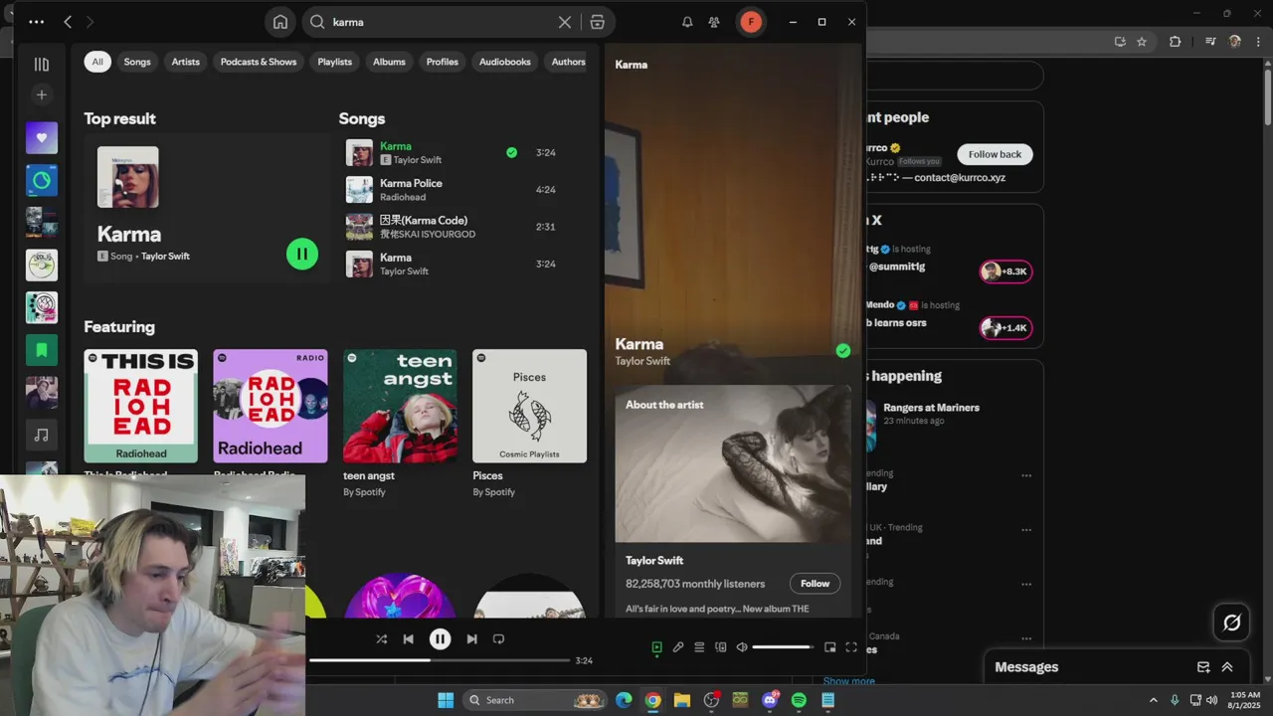
Task: Filter search results by Songs
Action: [x=137, y=62]
